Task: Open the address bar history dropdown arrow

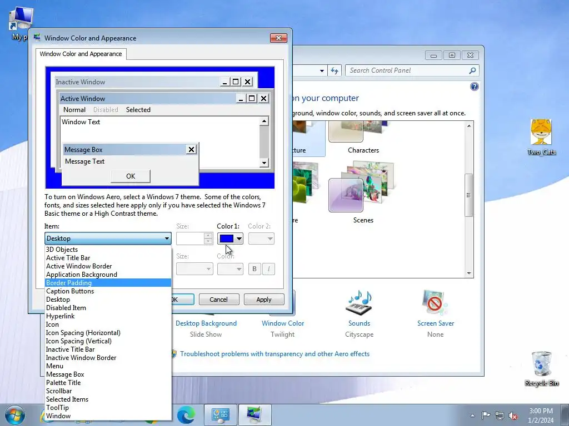Action: (322, 70)
